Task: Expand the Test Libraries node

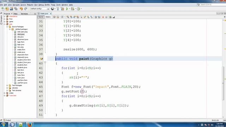Action: 7,90
